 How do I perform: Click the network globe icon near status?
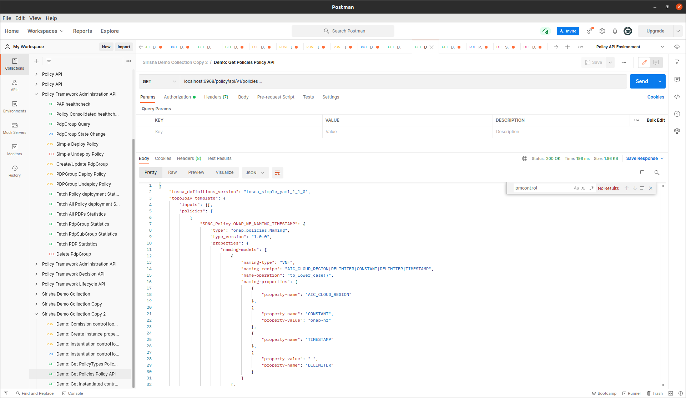(525, 158)
